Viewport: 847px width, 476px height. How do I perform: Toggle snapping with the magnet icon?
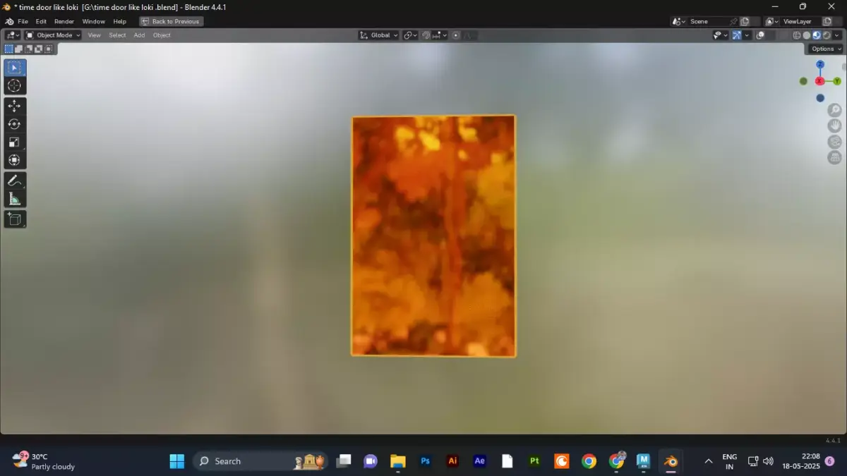tap(426, 35)
